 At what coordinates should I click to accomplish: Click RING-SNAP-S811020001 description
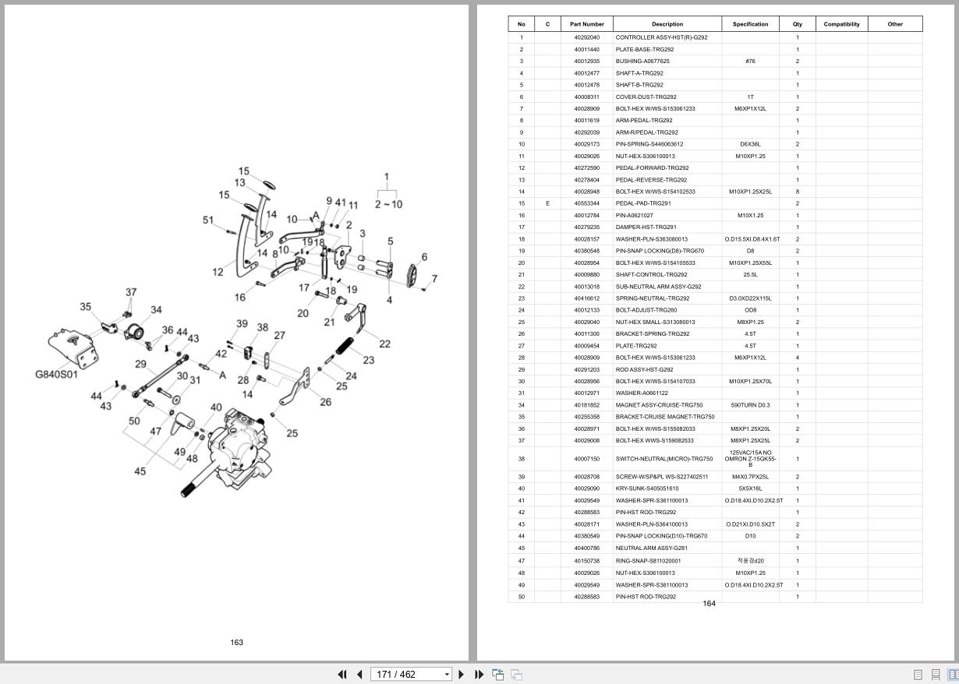point(648,561)
